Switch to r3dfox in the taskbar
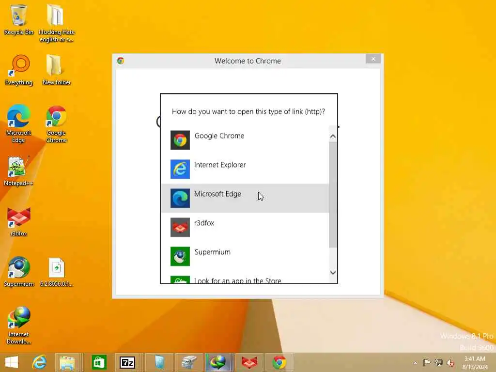This screenshot has width=496, height=372. click(x=249, y=362)
